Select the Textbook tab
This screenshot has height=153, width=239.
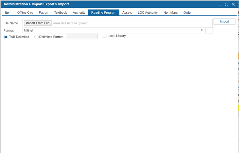[x=61, y=13]
